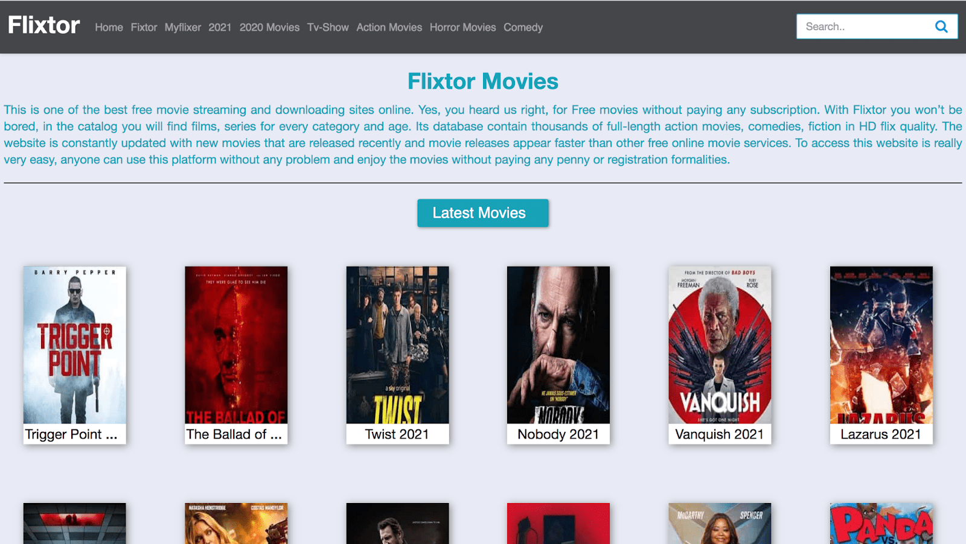
Task: Click the "The Ballad of ..." title
Action: 234,434
